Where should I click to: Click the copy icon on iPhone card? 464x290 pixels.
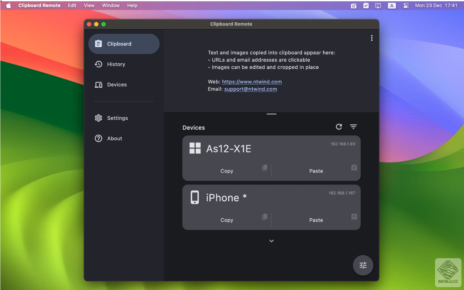(264, 217)
